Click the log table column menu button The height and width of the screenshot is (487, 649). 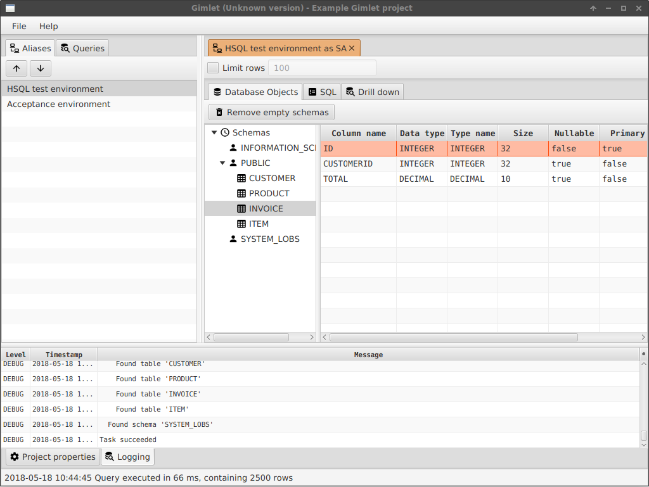coord(644,354)
